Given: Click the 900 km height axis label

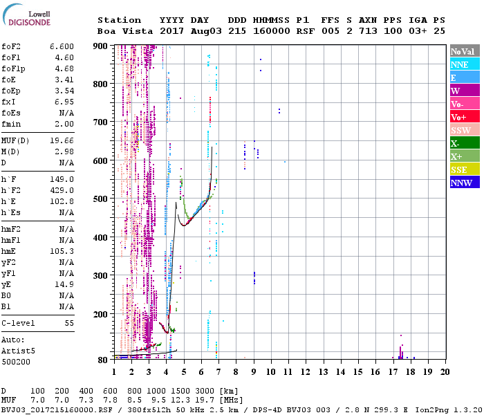Looking at the screenshot, I should click(100, 46).
